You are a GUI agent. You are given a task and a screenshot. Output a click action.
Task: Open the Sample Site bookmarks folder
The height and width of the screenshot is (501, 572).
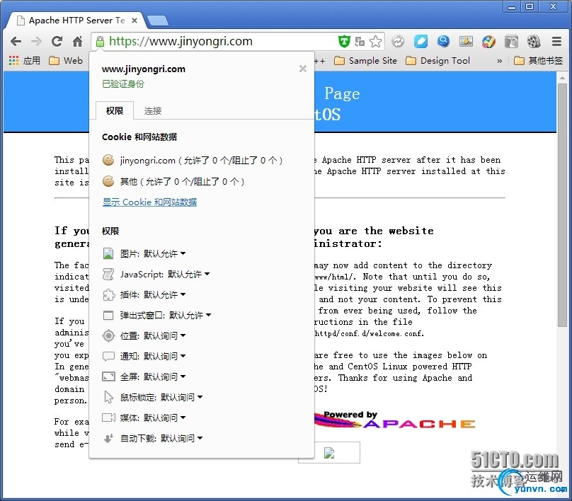coord(365,61)
